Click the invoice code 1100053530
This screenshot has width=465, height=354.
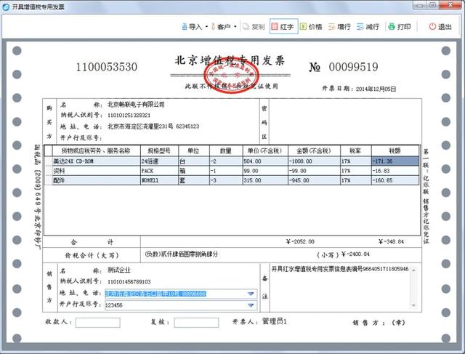tap(107, 67)
